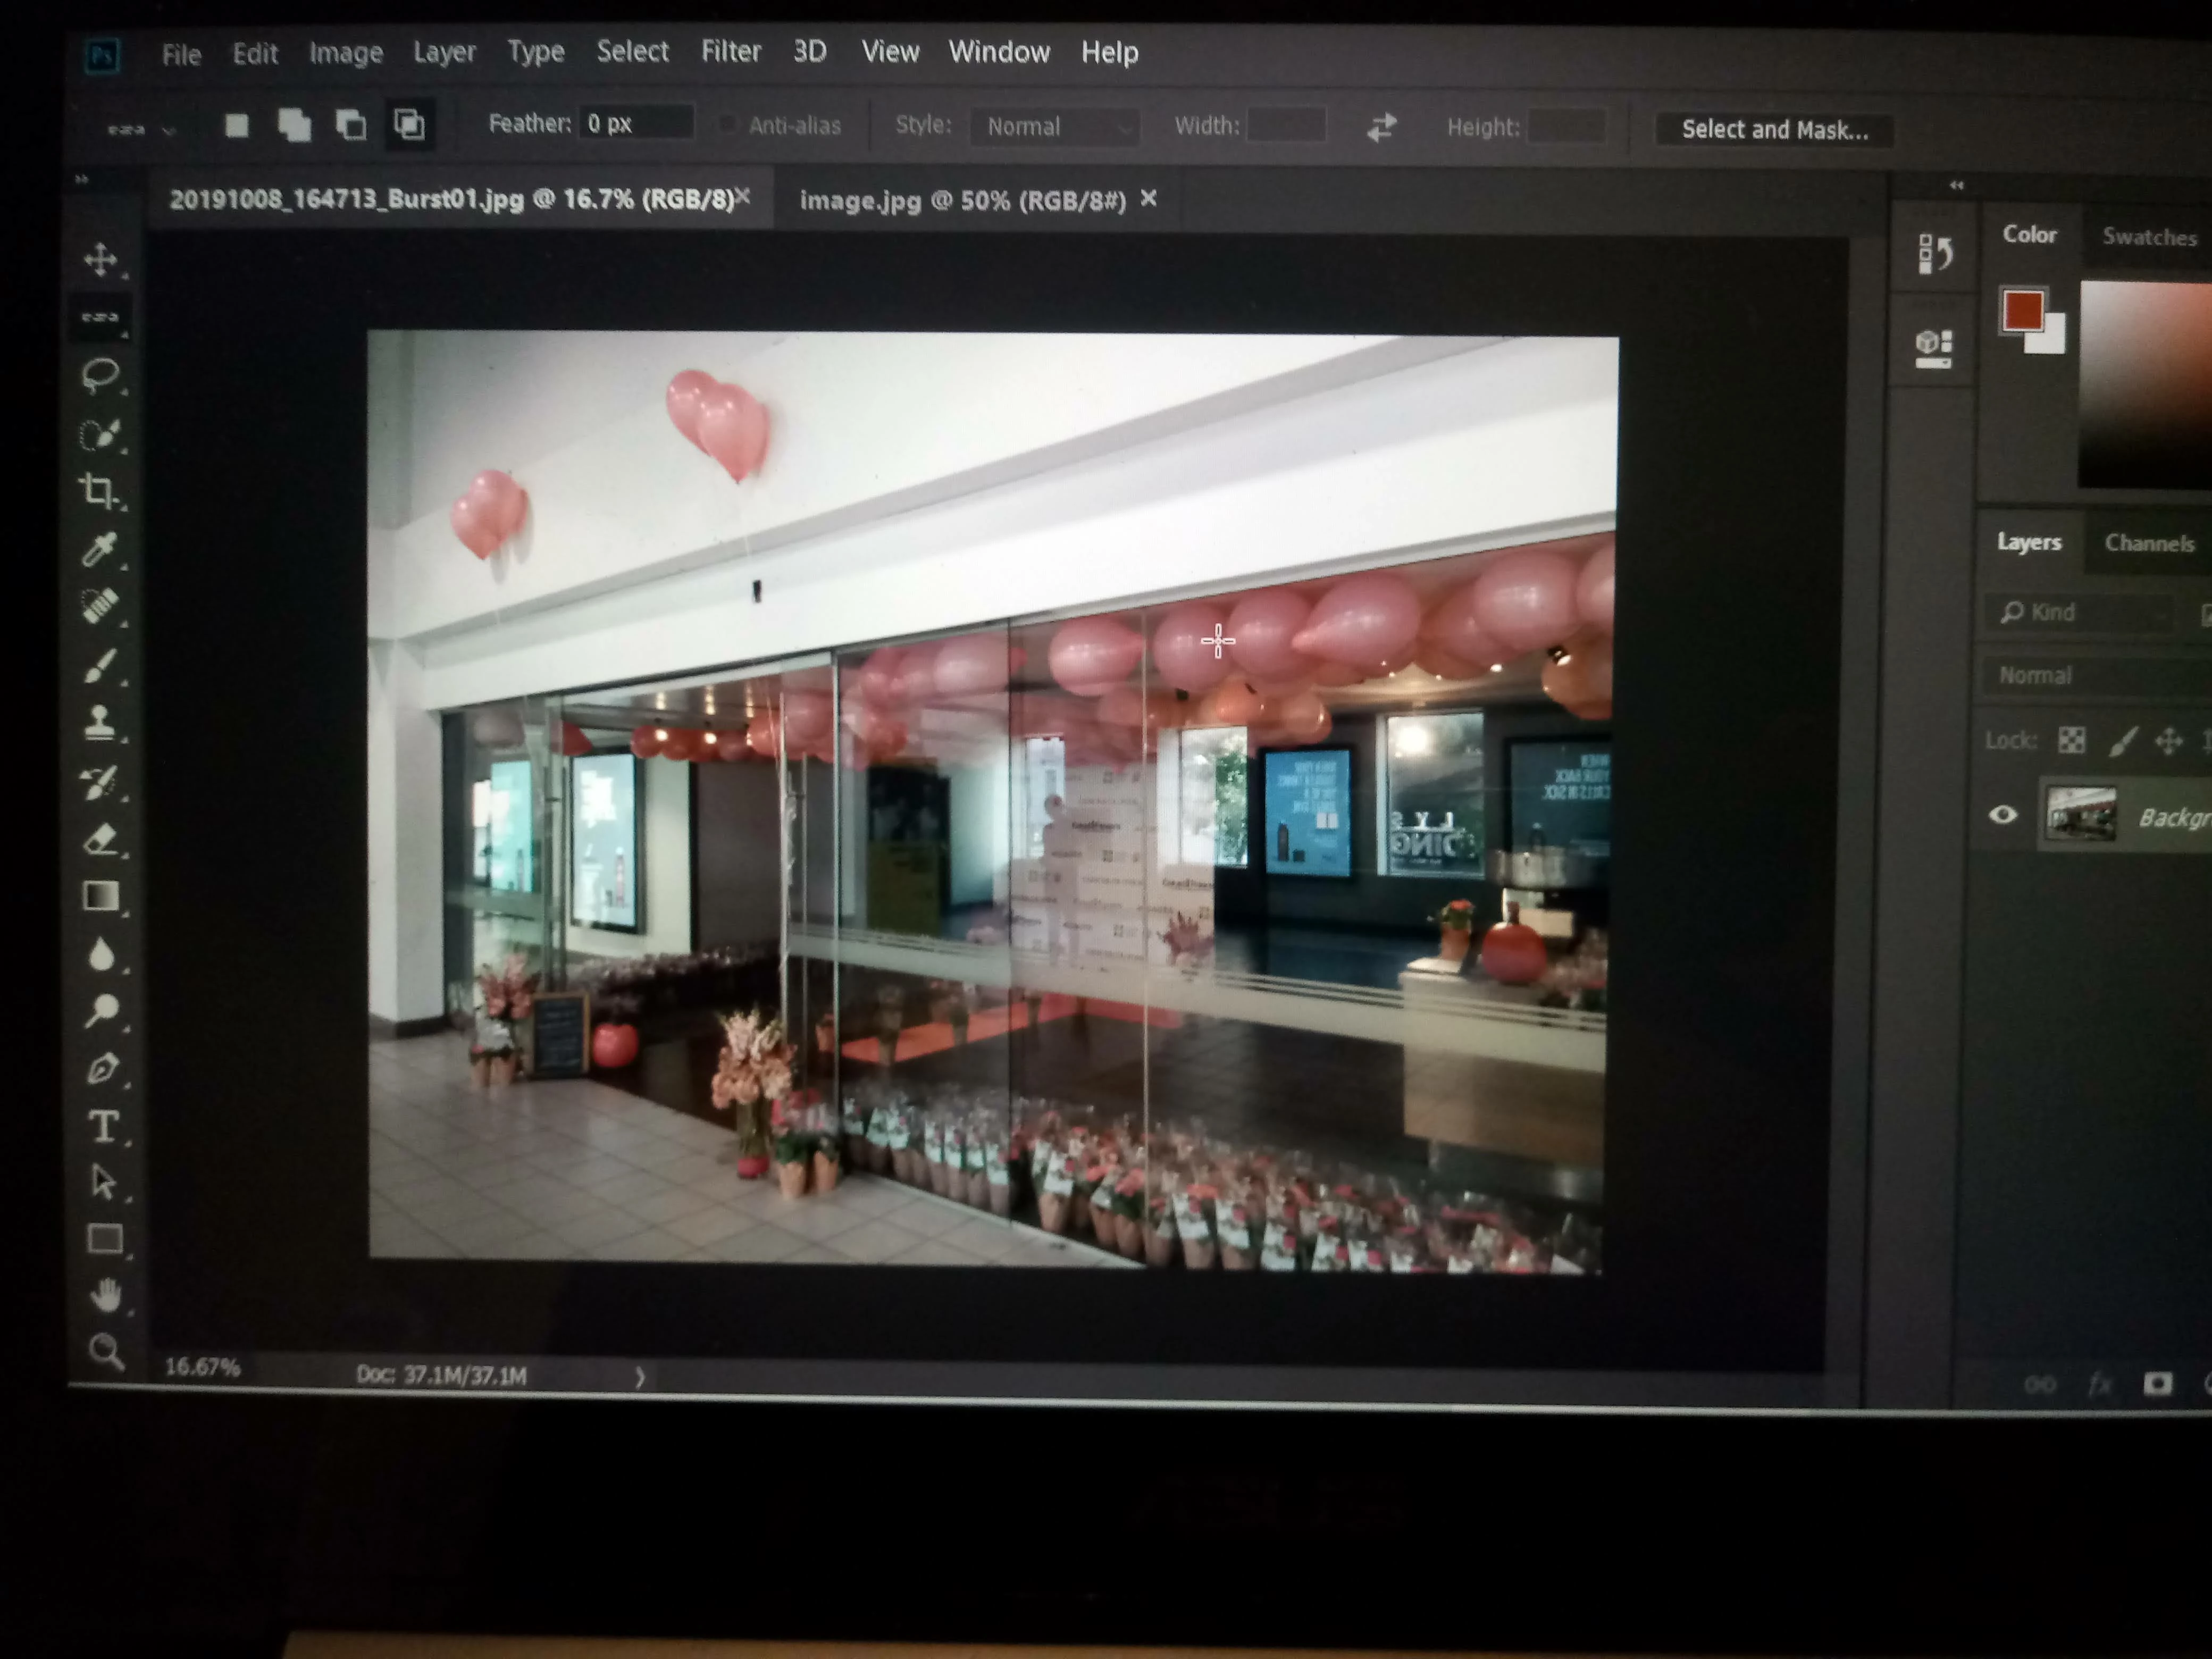2212x1659 pixels.
Task: Select the Move tool
Action: [x=100, y=259]
